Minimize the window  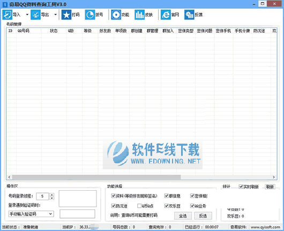tap(254, 4)
